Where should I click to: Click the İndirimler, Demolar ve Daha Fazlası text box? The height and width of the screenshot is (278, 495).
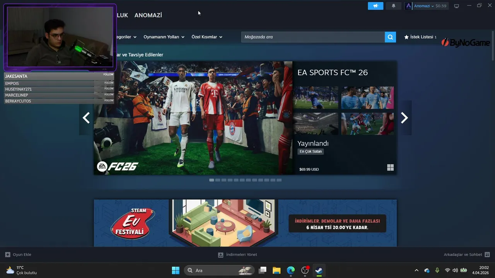[x=337, y=223]
